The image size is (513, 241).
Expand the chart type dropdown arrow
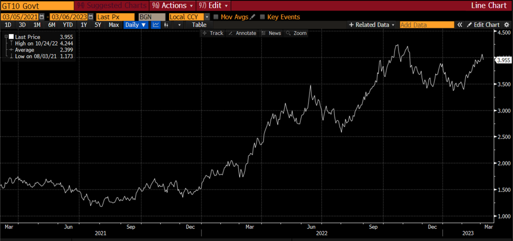(x=179, y=25)
